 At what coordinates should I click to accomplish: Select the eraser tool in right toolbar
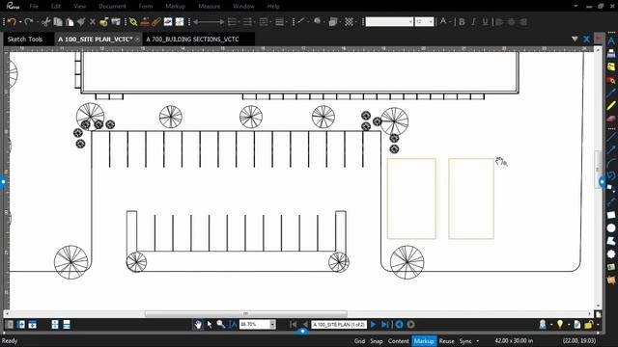[611, 118]
